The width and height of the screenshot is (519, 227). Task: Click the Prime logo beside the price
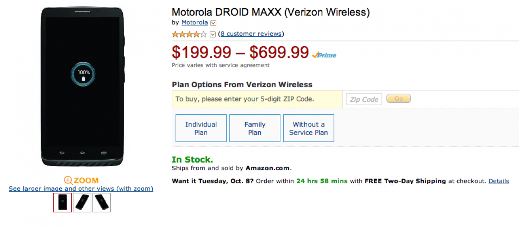[324, 55]
